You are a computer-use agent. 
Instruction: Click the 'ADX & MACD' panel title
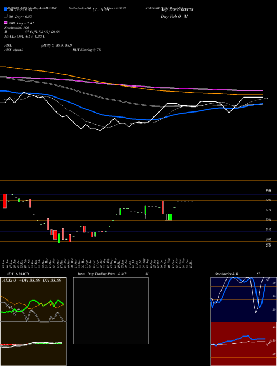tap(18, 274)
